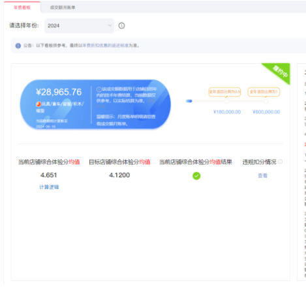The image size is (306, 288).
Task: Click the info icon beside the year dropdown
Action: (121, 25)
